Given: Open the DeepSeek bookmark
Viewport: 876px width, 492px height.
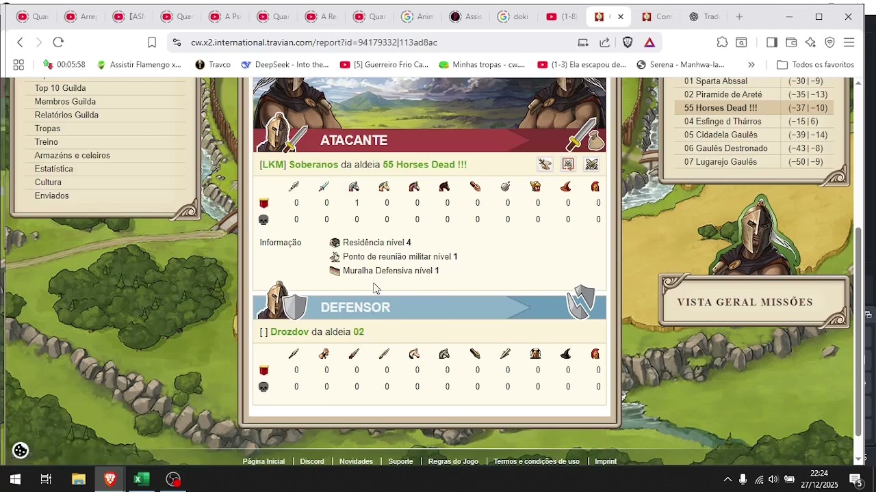Looking at the screenshot, I should (285, 65).
